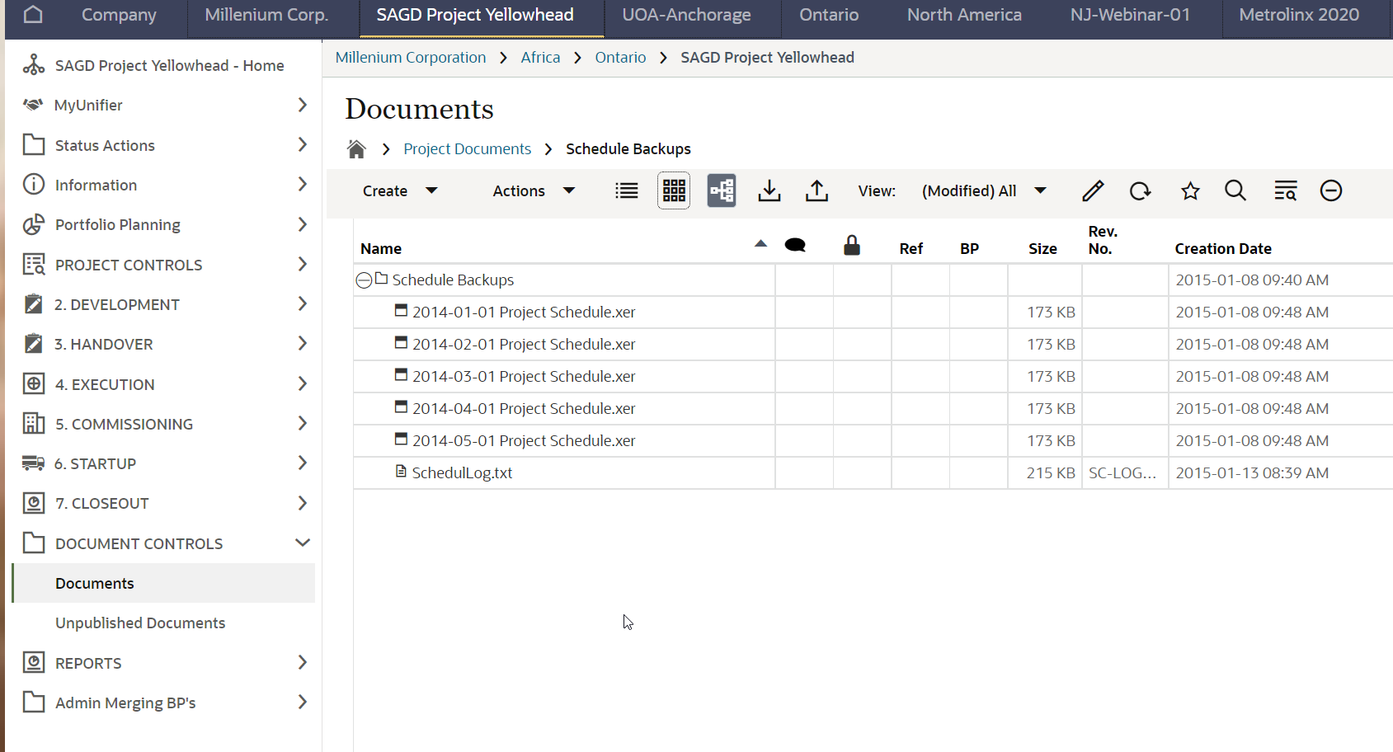The width and height of the screenshot is (1393, 752).
Task: Select the SchedulLog.txt file row
Action: click(x=462, y=472)
